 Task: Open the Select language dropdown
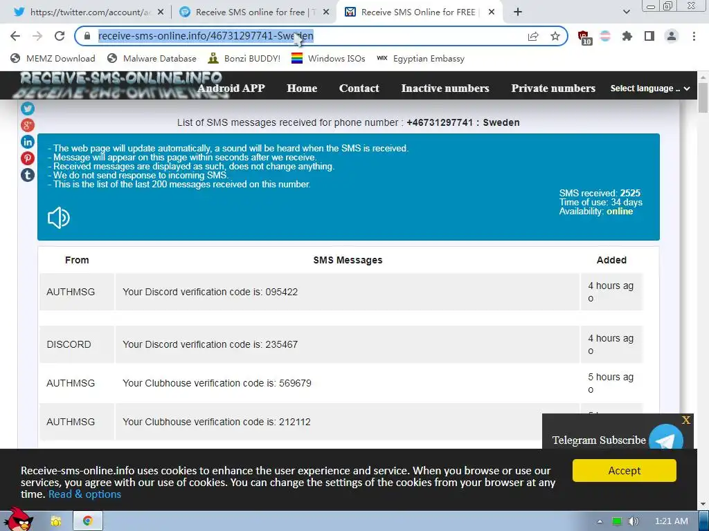tap(649, 88)
